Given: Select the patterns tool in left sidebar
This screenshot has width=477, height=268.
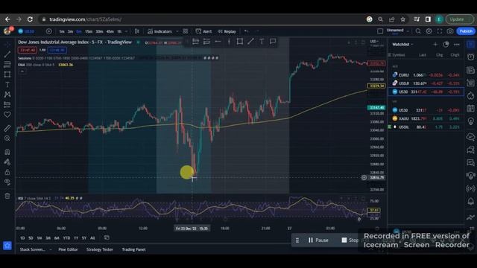Looking at the screenshot, I should pyautogui.click(x=7, y=95).
